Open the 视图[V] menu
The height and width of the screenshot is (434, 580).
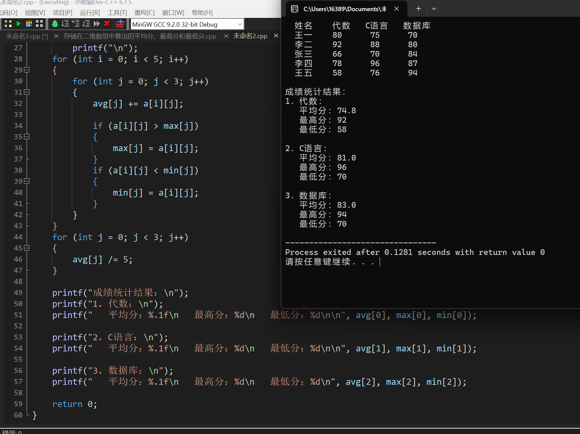[x=35, y=13]
